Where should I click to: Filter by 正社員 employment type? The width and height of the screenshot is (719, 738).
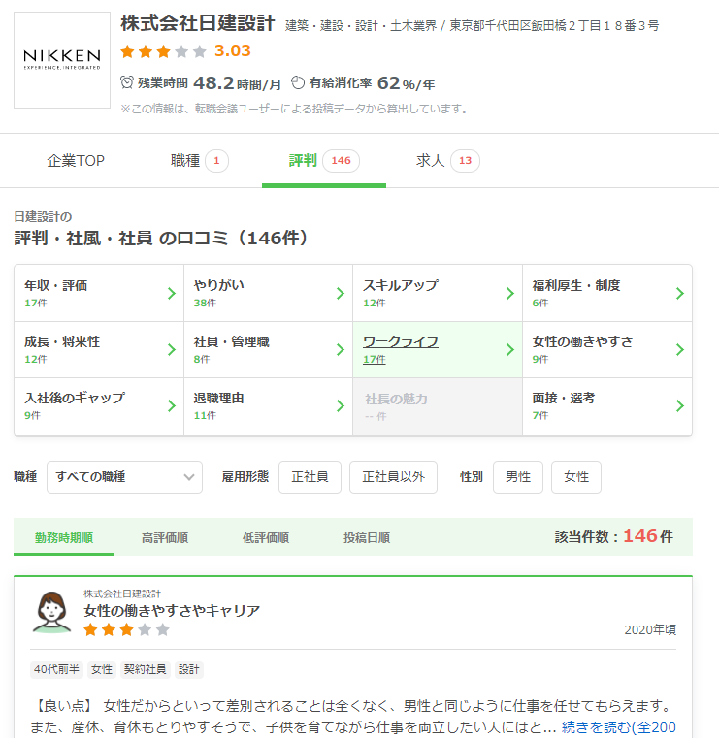[310, 477]
